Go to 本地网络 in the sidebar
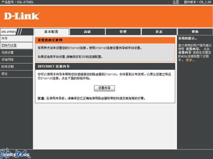This screenshot has height=159, width=213. coord(17,59)
